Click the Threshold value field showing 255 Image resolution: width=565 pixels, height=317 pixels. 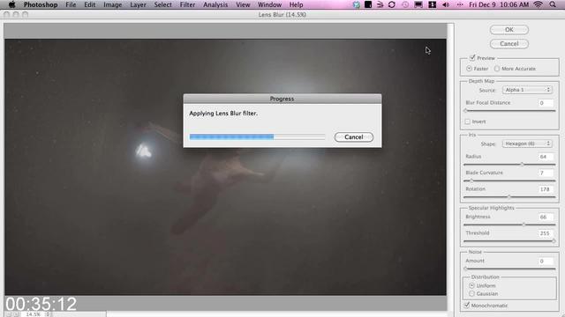(x=546, y=232)
